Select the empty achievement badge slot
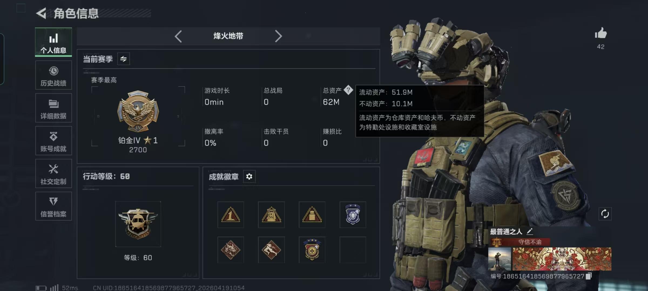Image resolution: width=648 pixels, height=291 pixels. [353, 250]
